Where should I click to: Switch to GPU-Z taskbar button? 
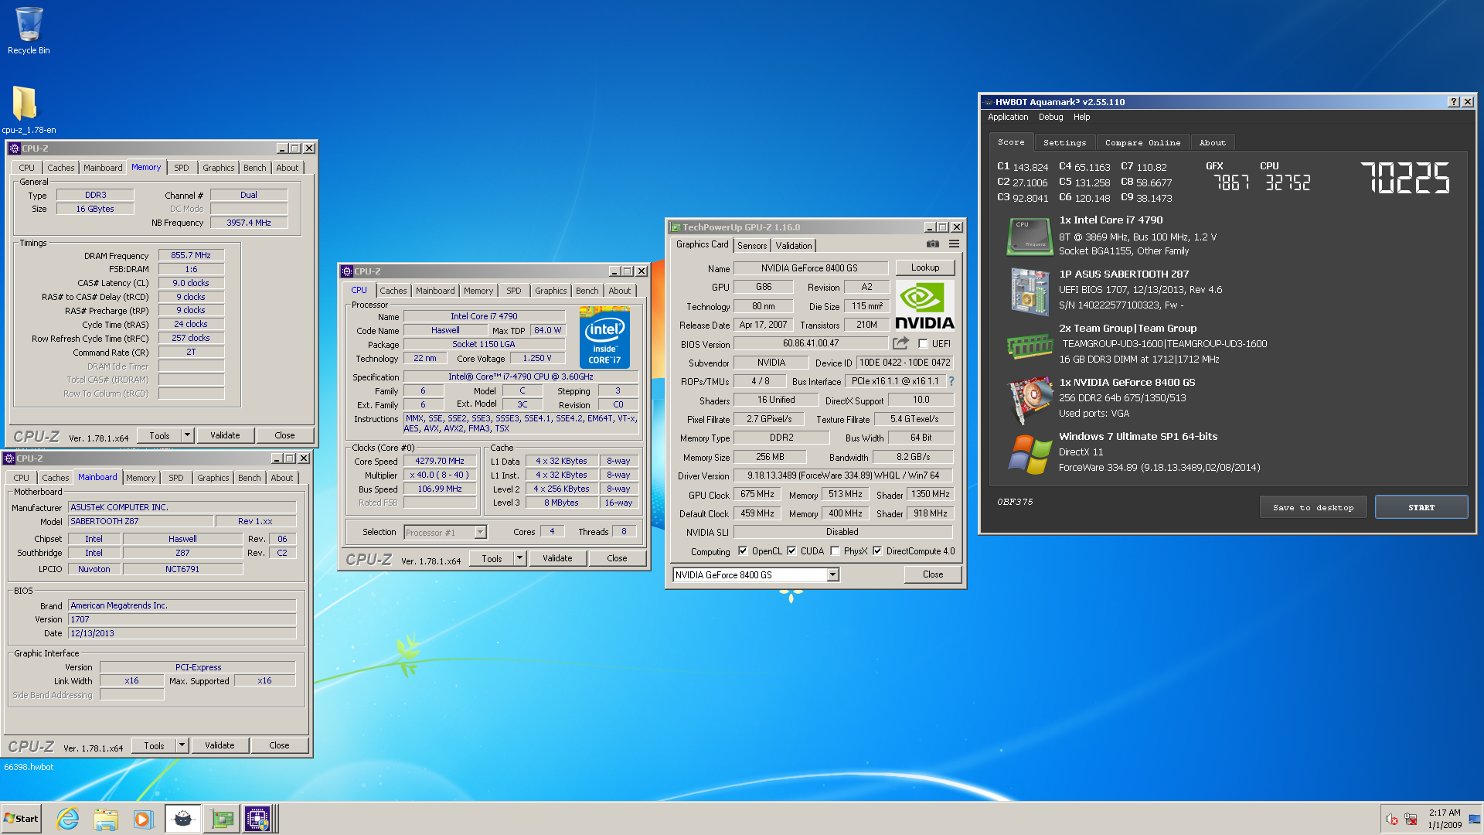point(222,819)
